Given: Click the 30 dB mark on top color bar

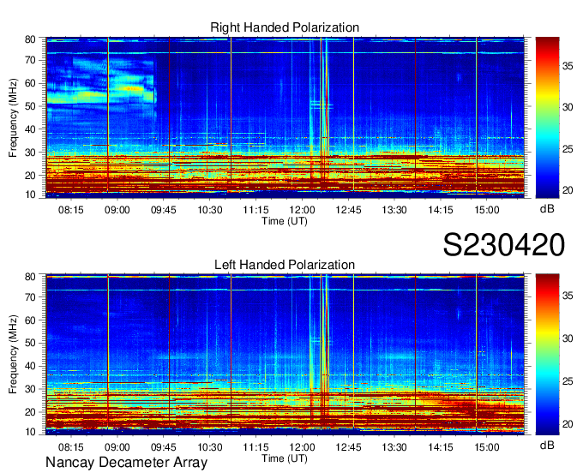Looking at the screenshot, I should 568,107.
